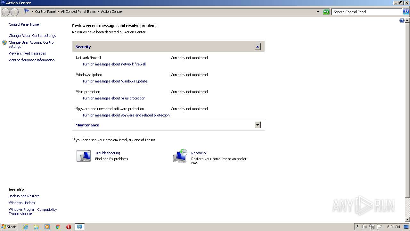Open the Opera browser taskbar icon
The height and width of the screenshot is (231, 410).
[x=69, y=227]
